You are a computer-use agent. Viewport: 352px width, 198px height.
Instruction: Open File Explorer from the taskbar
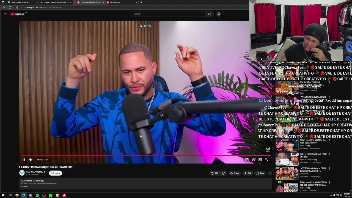[17, 195]
